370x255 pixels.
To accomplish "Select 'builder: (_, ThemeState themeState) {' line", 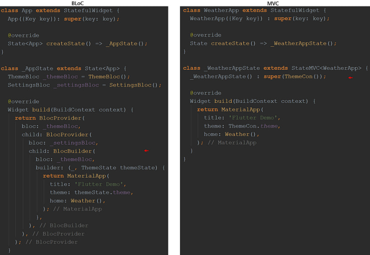I will click(100, 168).
